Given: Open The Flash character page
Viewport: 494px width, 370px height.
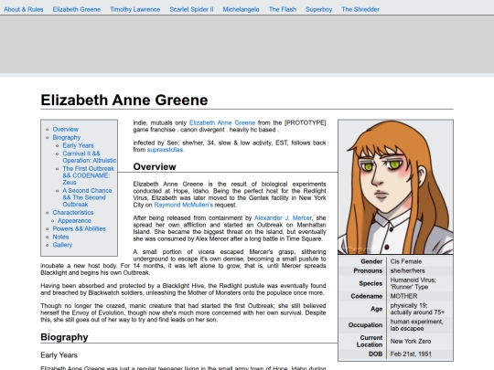Looking at the screenshot, I should (283, 9).
